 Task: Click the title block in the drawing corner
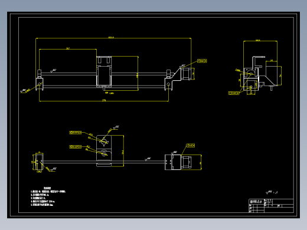pos(271,206)
